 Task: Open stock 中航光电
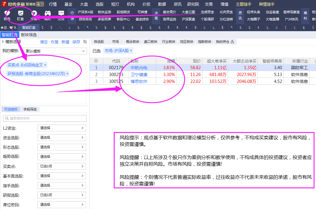coord(139,68)
